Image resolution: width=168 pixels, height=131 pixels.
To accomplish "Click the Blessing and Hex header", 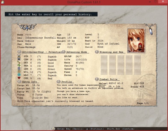I will click(x=111, y=52).
